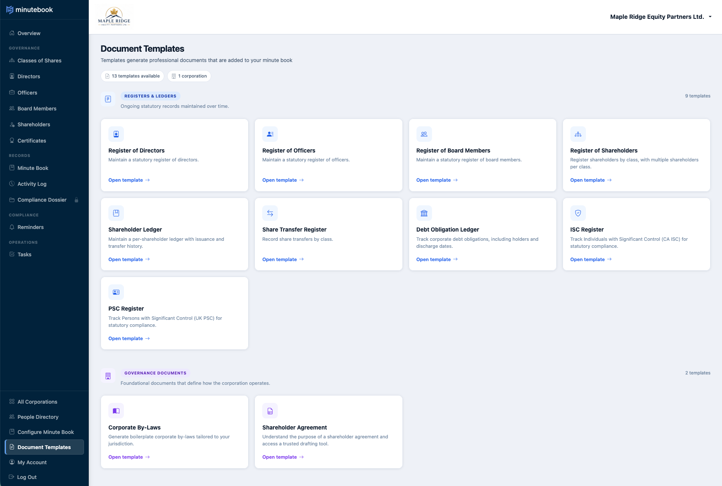The height and width of the screenshot is (486, 722).
Task: Click the PSC Register card icon
Action: [x=116, y=292]
